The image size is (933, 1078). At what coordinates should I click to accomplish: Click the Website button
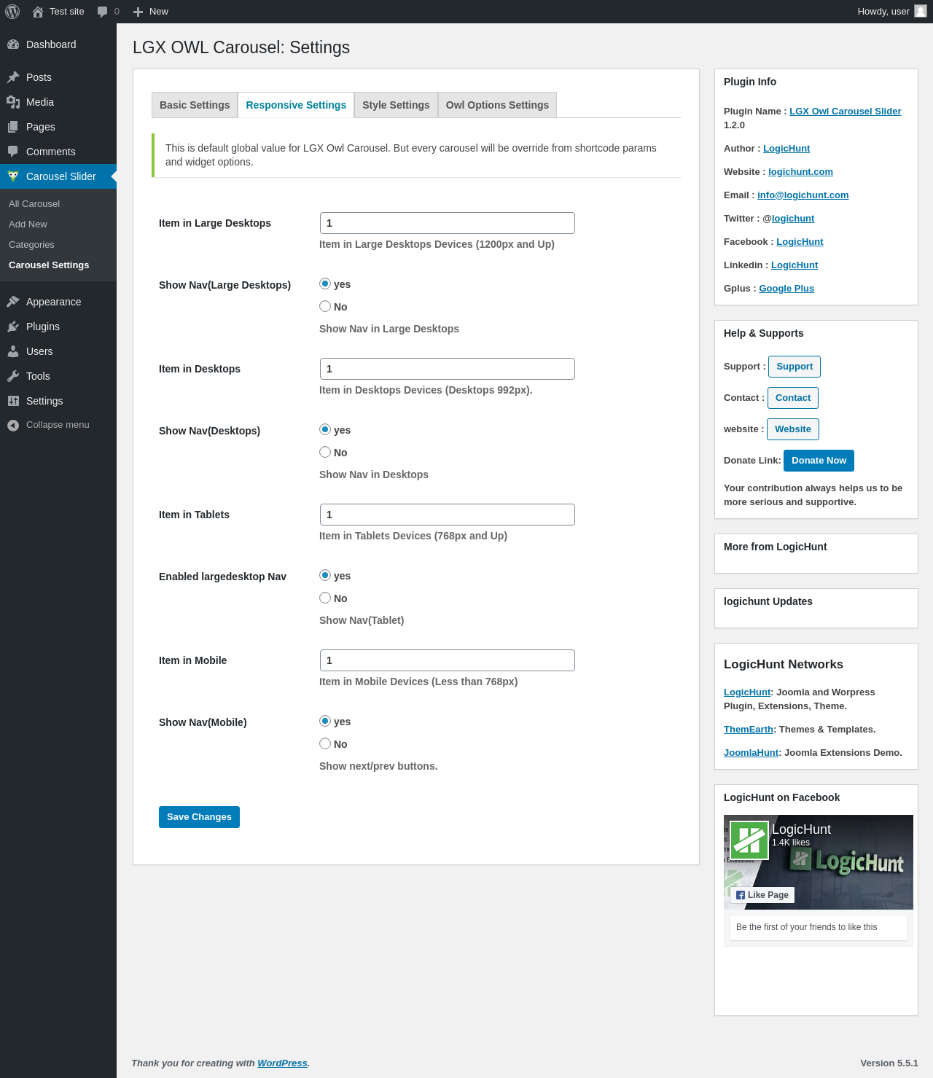pyautogui.click(x=793, y=429)
